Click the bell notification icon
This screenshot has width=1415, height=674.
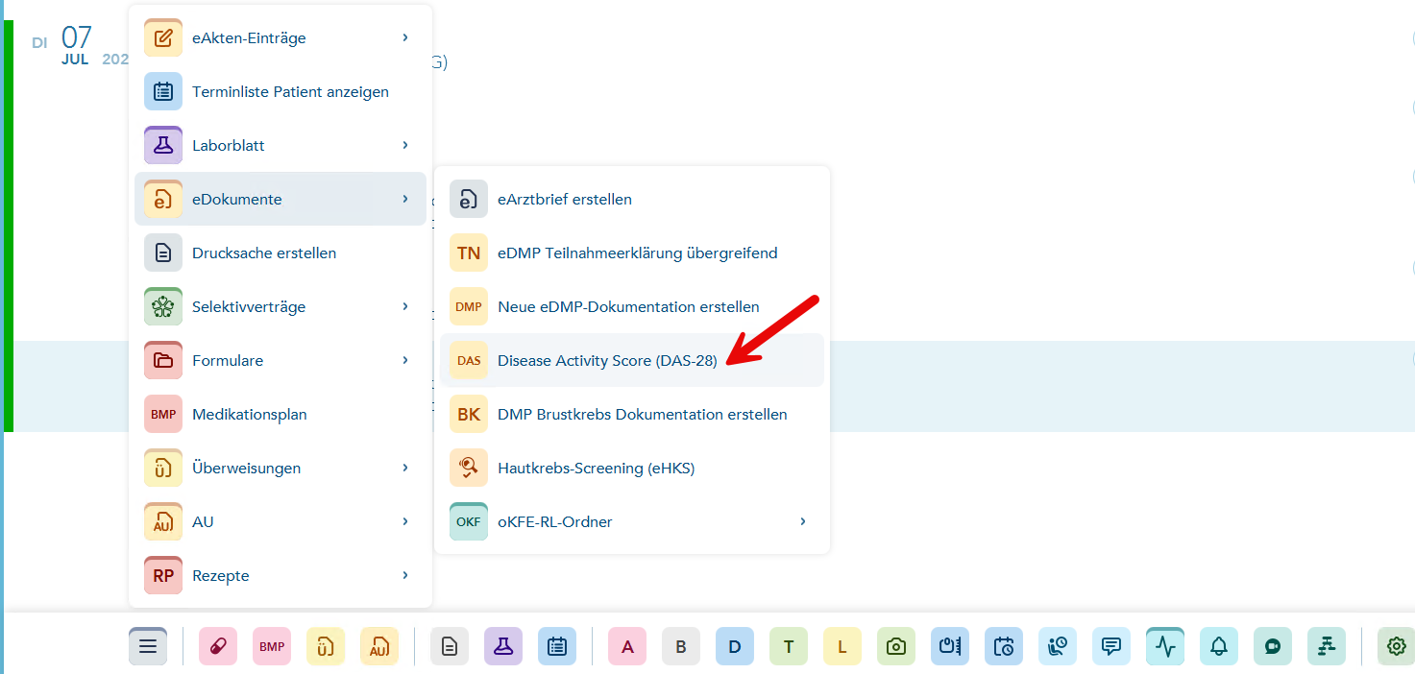pyautogui.click(x=1219, y=646)
